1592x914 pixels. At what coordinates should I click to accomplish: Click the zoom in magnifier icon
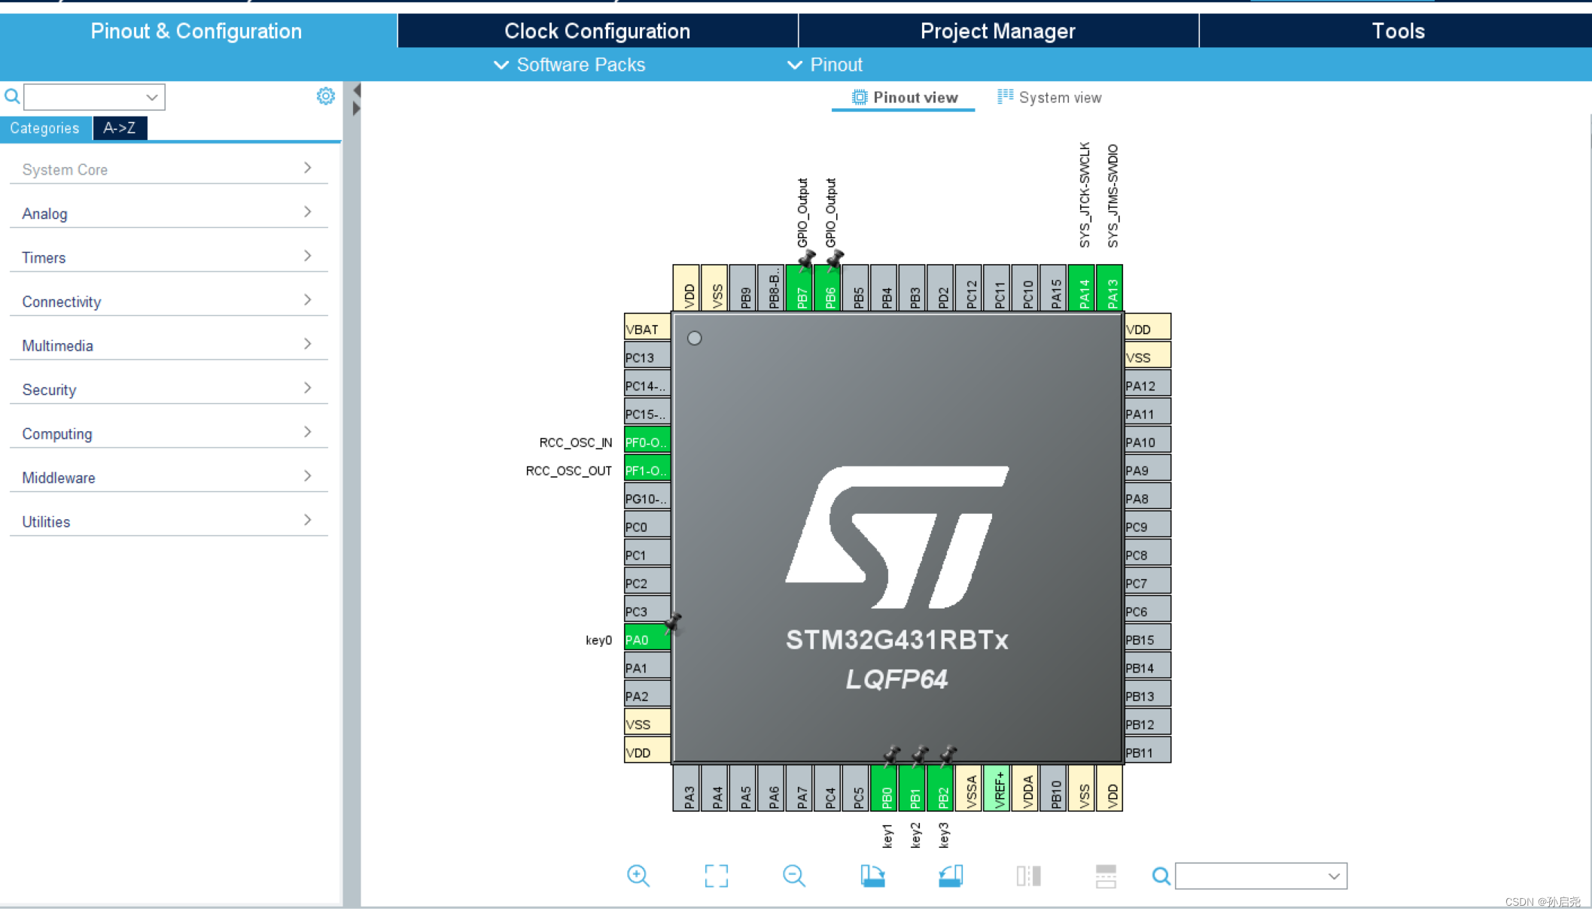638,876
